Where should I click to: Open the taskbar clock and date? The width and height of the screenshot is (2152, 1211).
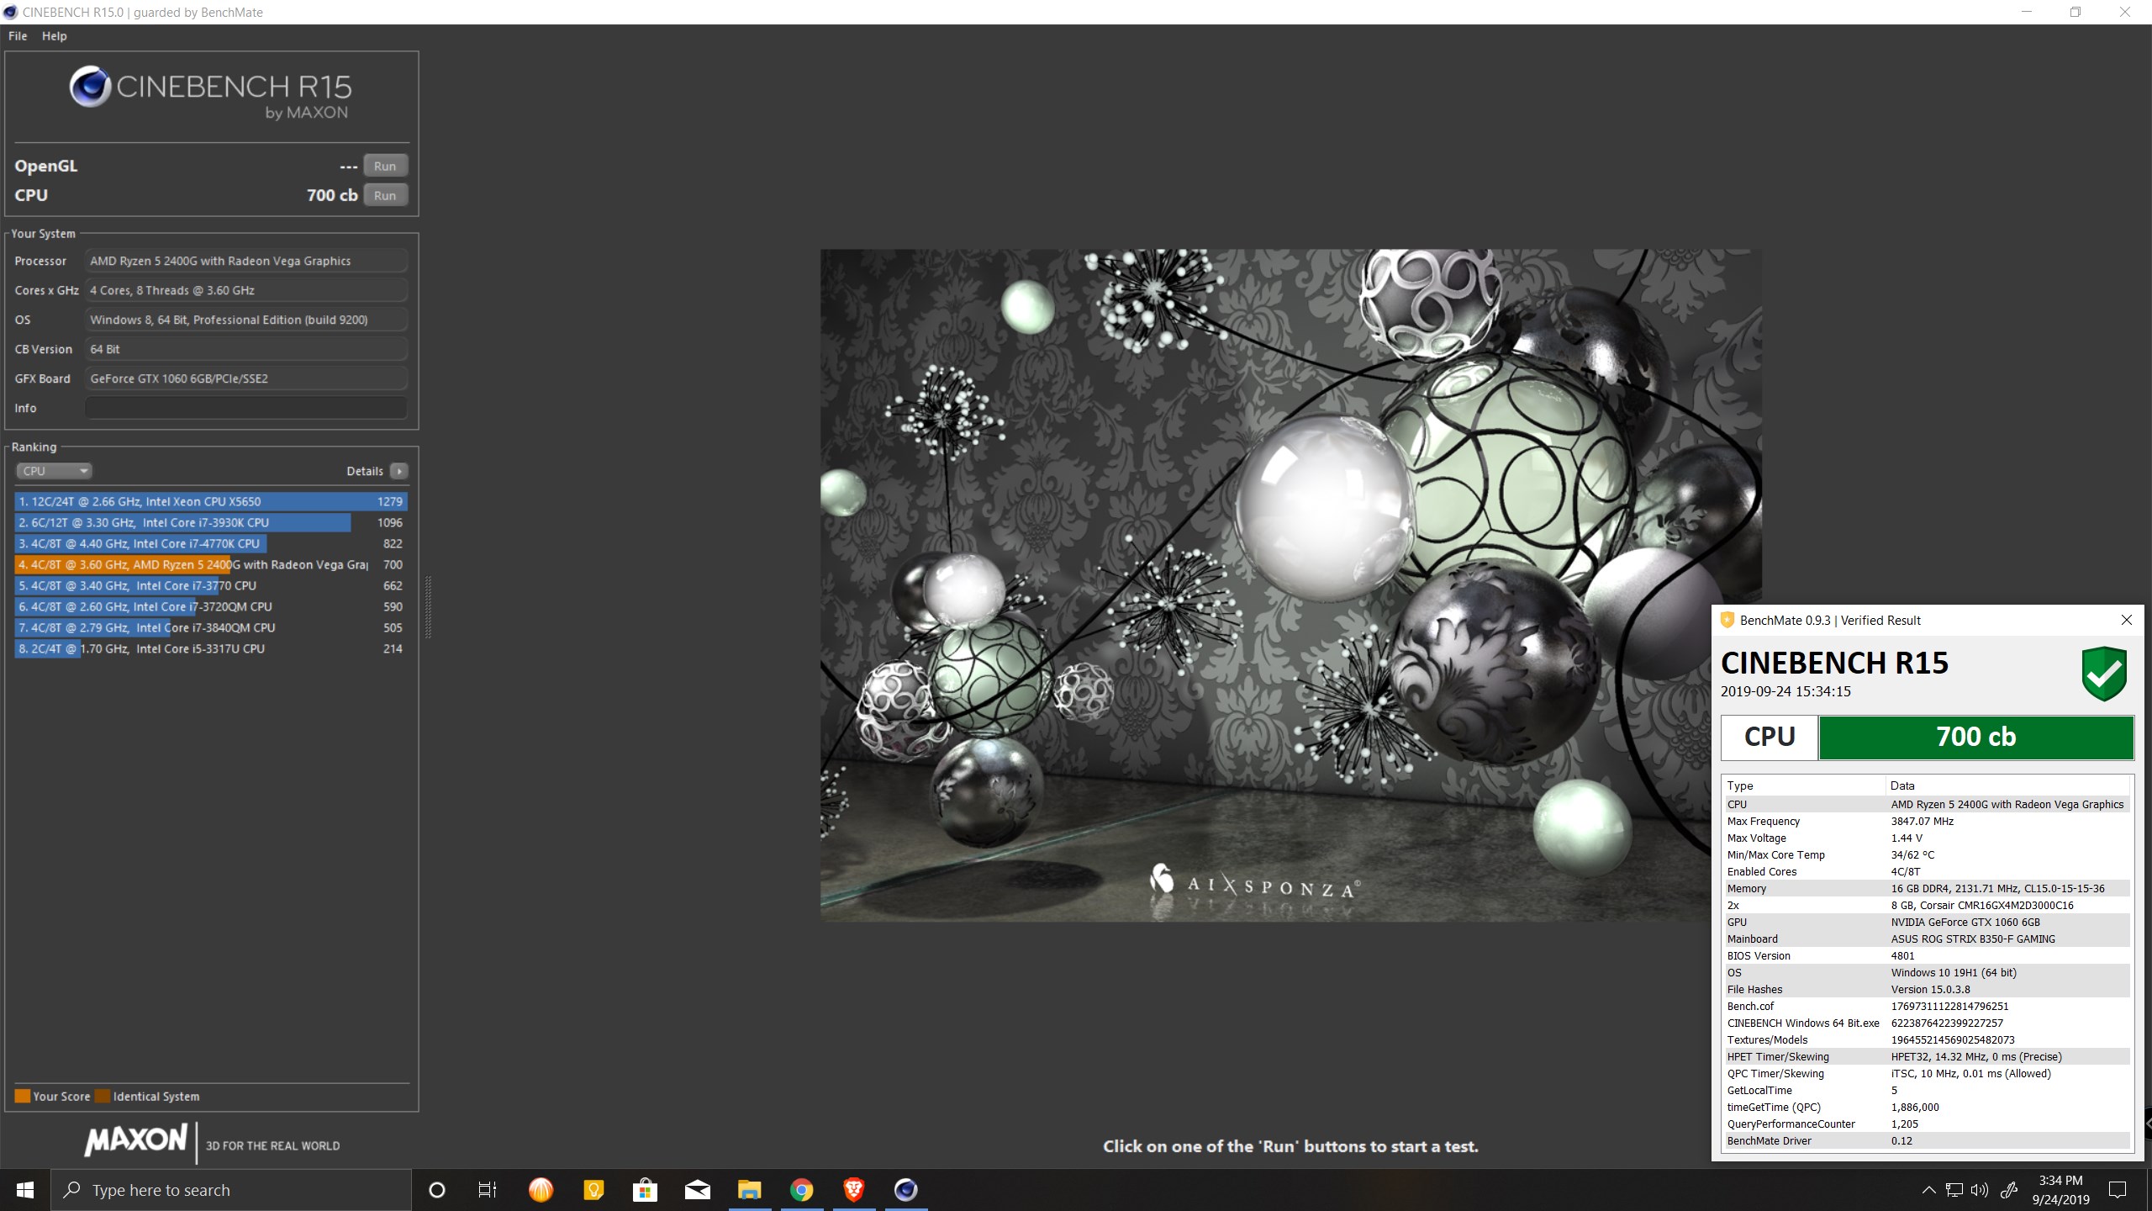[2060, 1190]
